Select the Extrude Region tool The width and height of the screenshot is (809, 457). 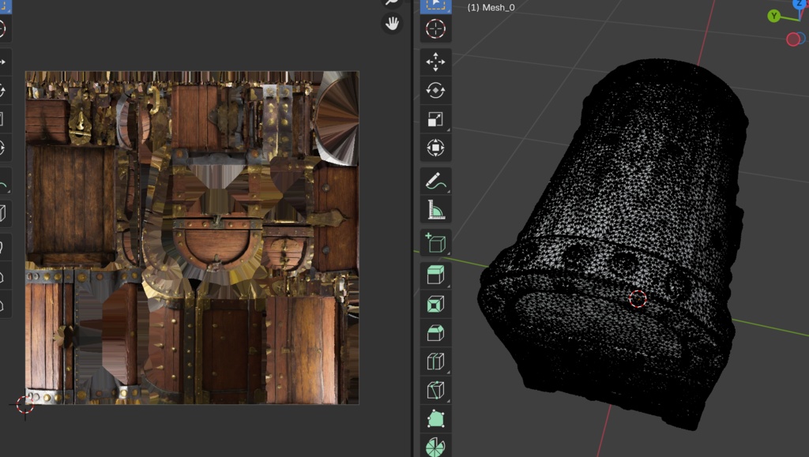(435, 275)
